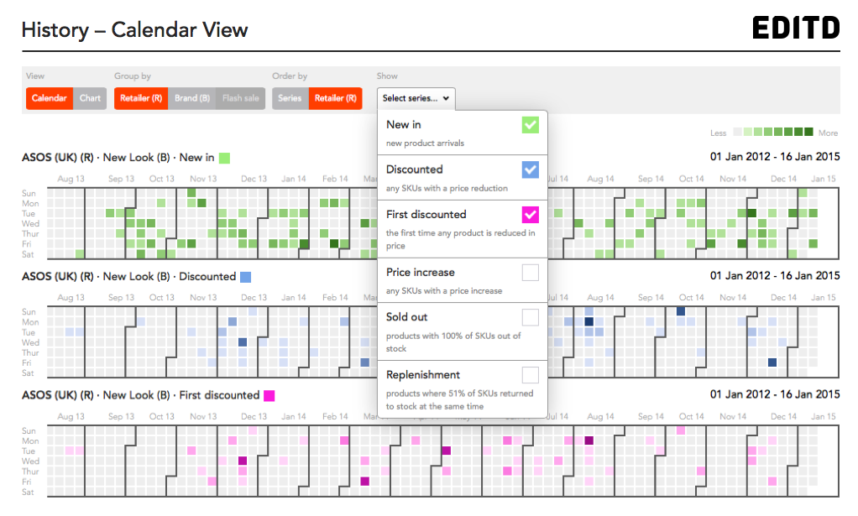Image resolution: width=858 pixels, height=516 pixels.
Task: Uncheck the First discounted checkbox
Action: point(531,214)
